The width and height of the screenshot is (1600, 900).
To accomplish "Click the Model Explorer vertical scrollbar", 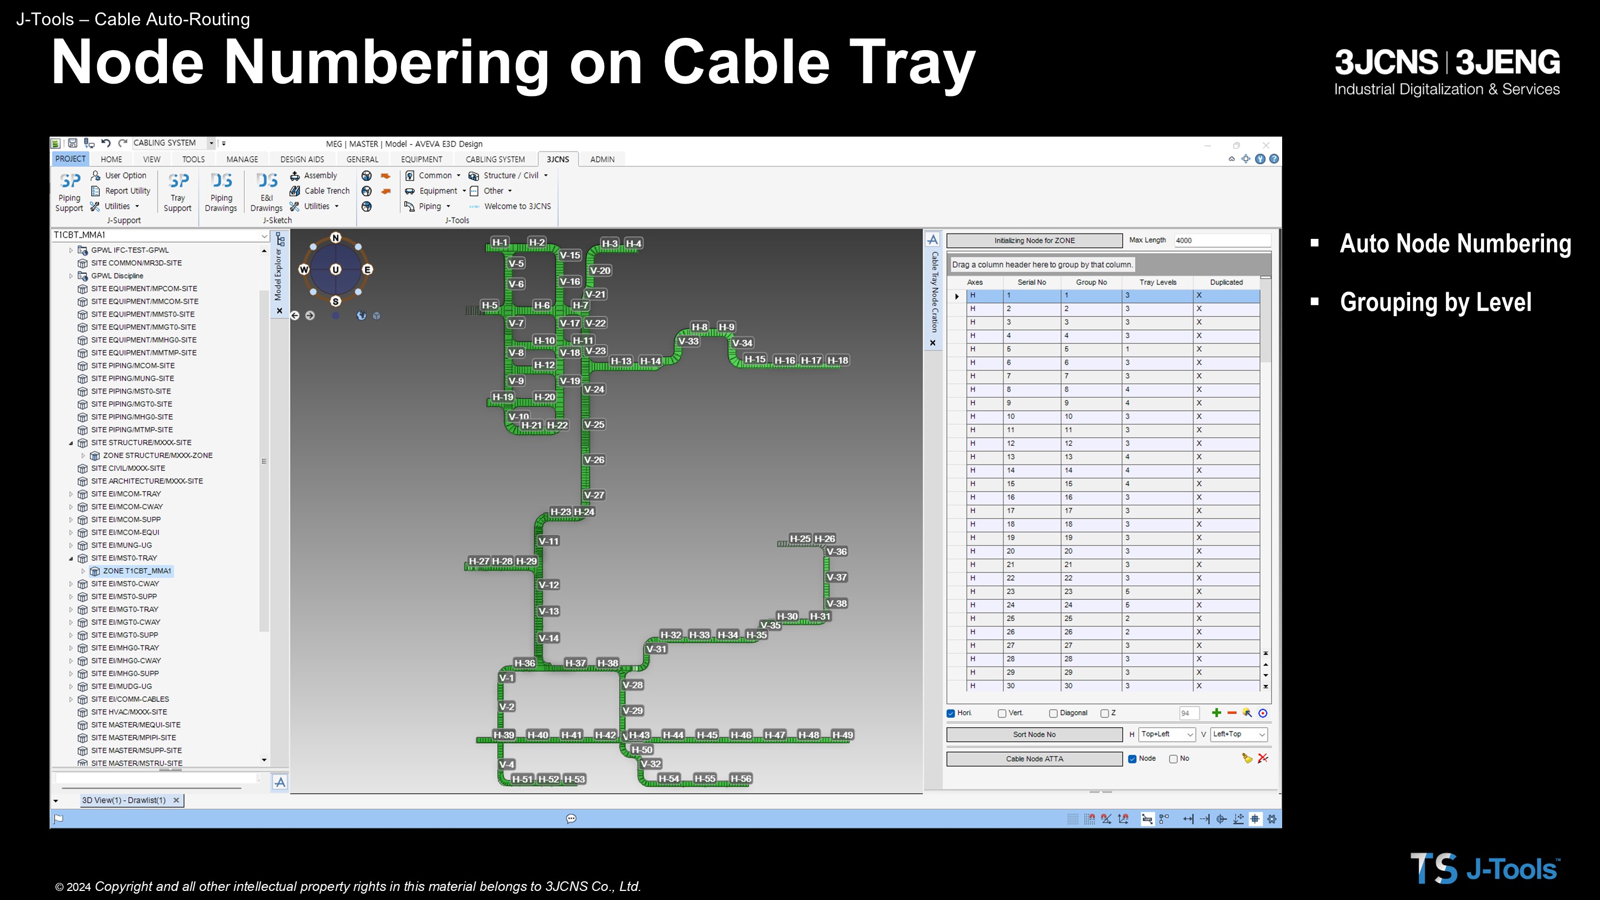I will coord(264,461).
